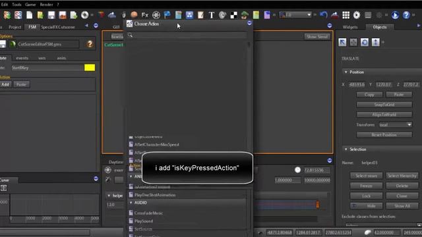Click the blue left arrow beside Cutscene tab

point(86,26)
